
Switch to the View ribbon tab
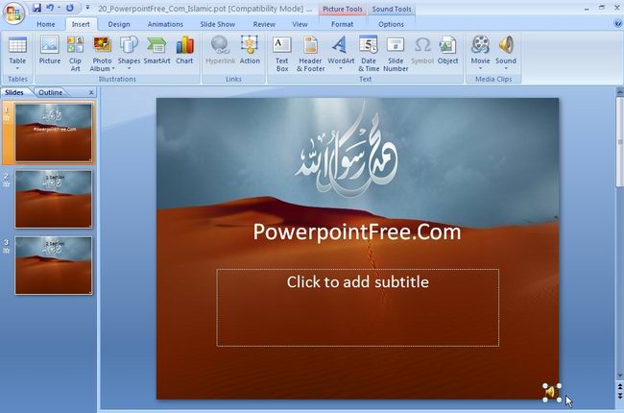pos(300,24)
